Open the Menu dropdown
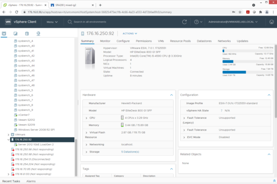 [52, 22]
